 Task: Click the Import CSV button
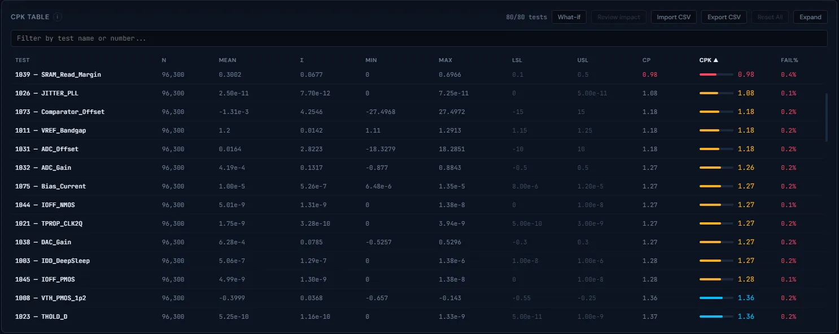[674, 17]
